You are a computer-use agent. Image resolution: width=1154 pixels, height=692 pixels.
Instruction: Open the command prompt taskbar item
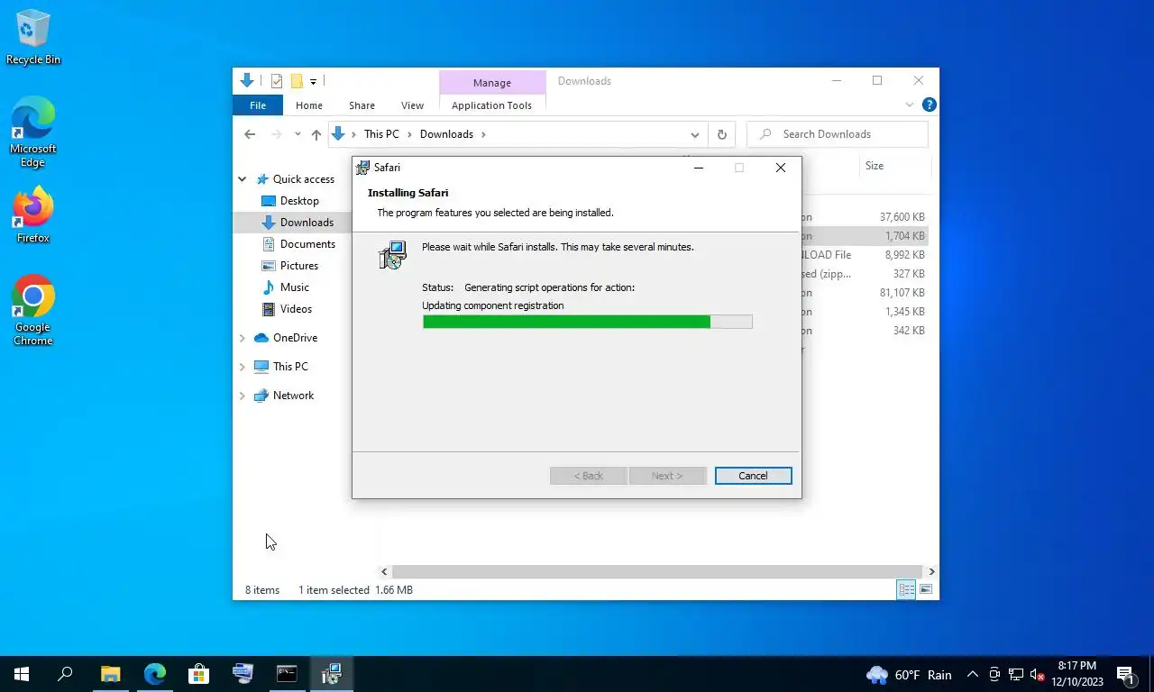coord(287,674)
